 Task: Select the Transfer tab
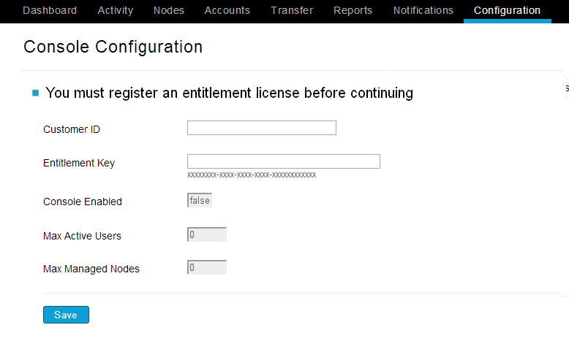292,10
